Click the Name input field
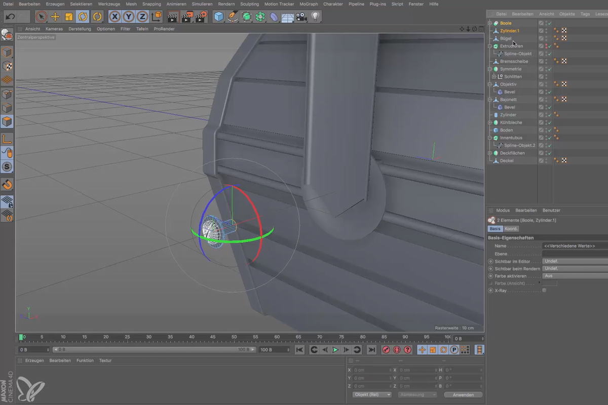608x405 pixels. point(575,246)
